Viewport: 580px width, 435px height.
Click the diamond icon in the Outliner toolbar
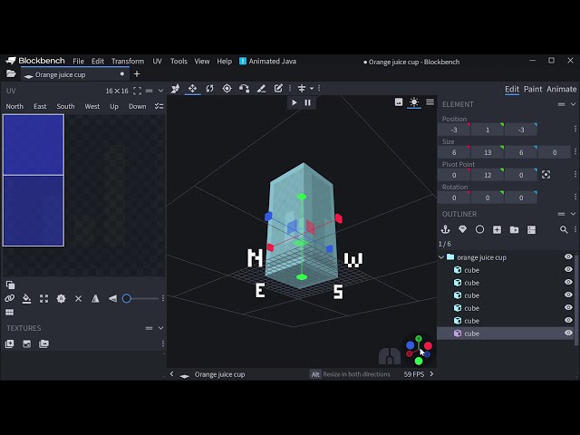pyautogui.click(x=462, y=229)
